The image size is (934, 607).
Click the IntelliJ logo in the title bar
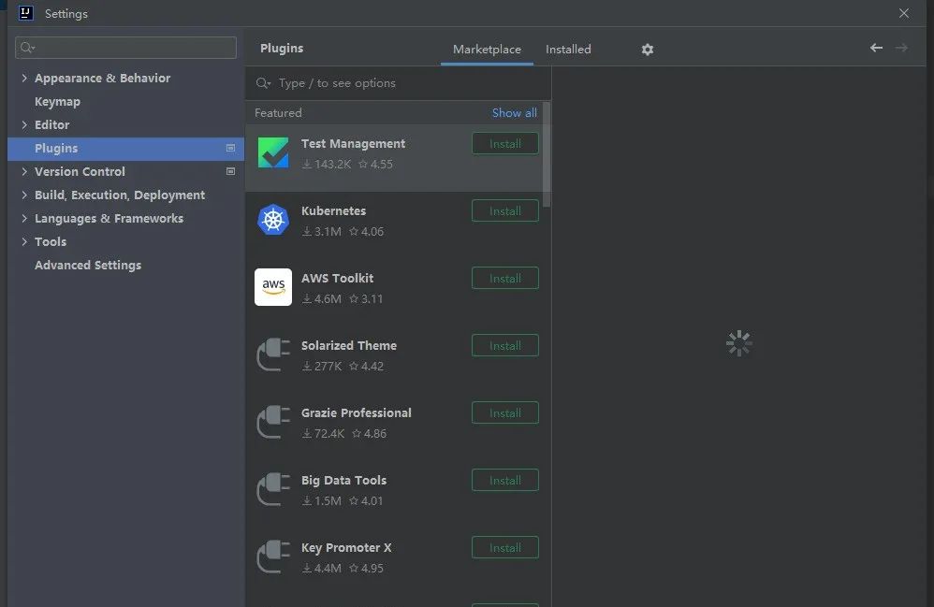pyautogui.click(x=25, y=13)
